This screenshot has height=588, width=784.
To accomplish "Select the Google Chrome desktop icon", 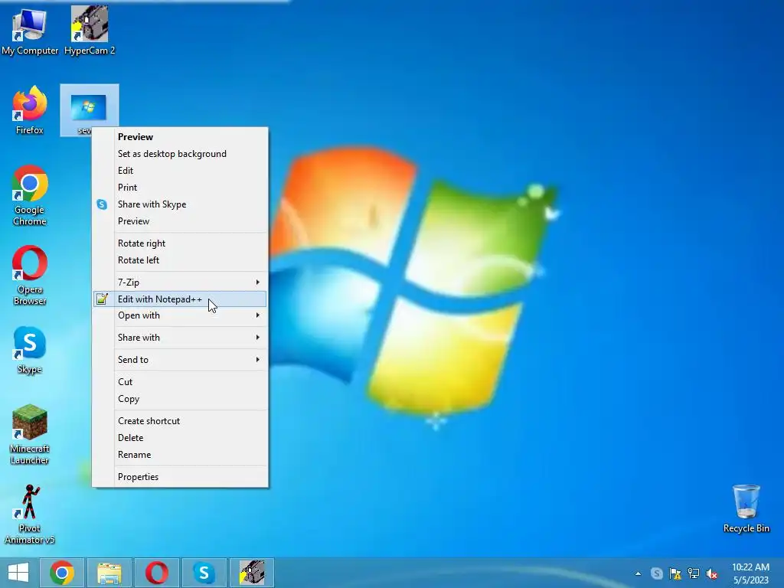I will click(x=30, y=195).
